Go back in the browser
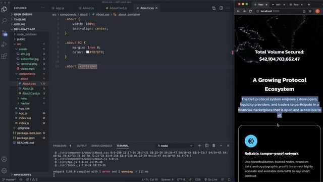Image resolution: width=323 pixels, height=182 pixels. 238,11
